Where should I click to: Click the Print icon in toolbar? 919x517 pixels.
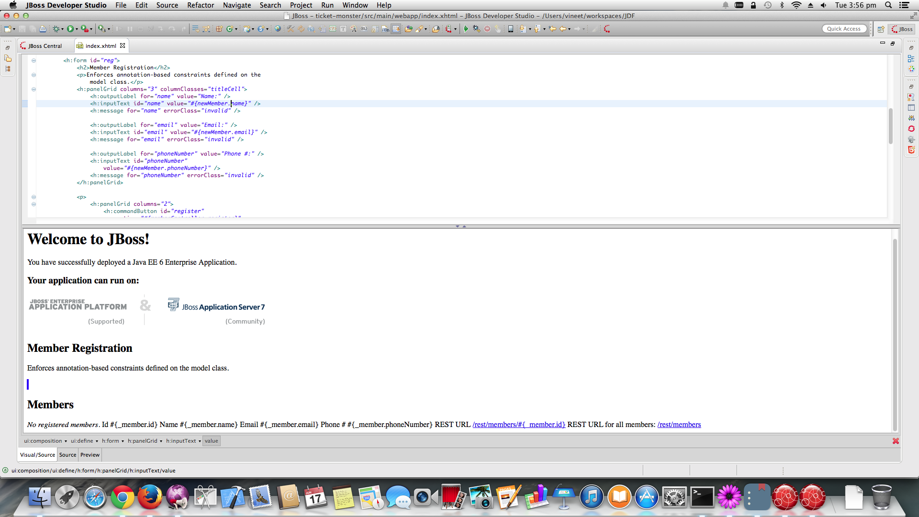coord(43,29)
